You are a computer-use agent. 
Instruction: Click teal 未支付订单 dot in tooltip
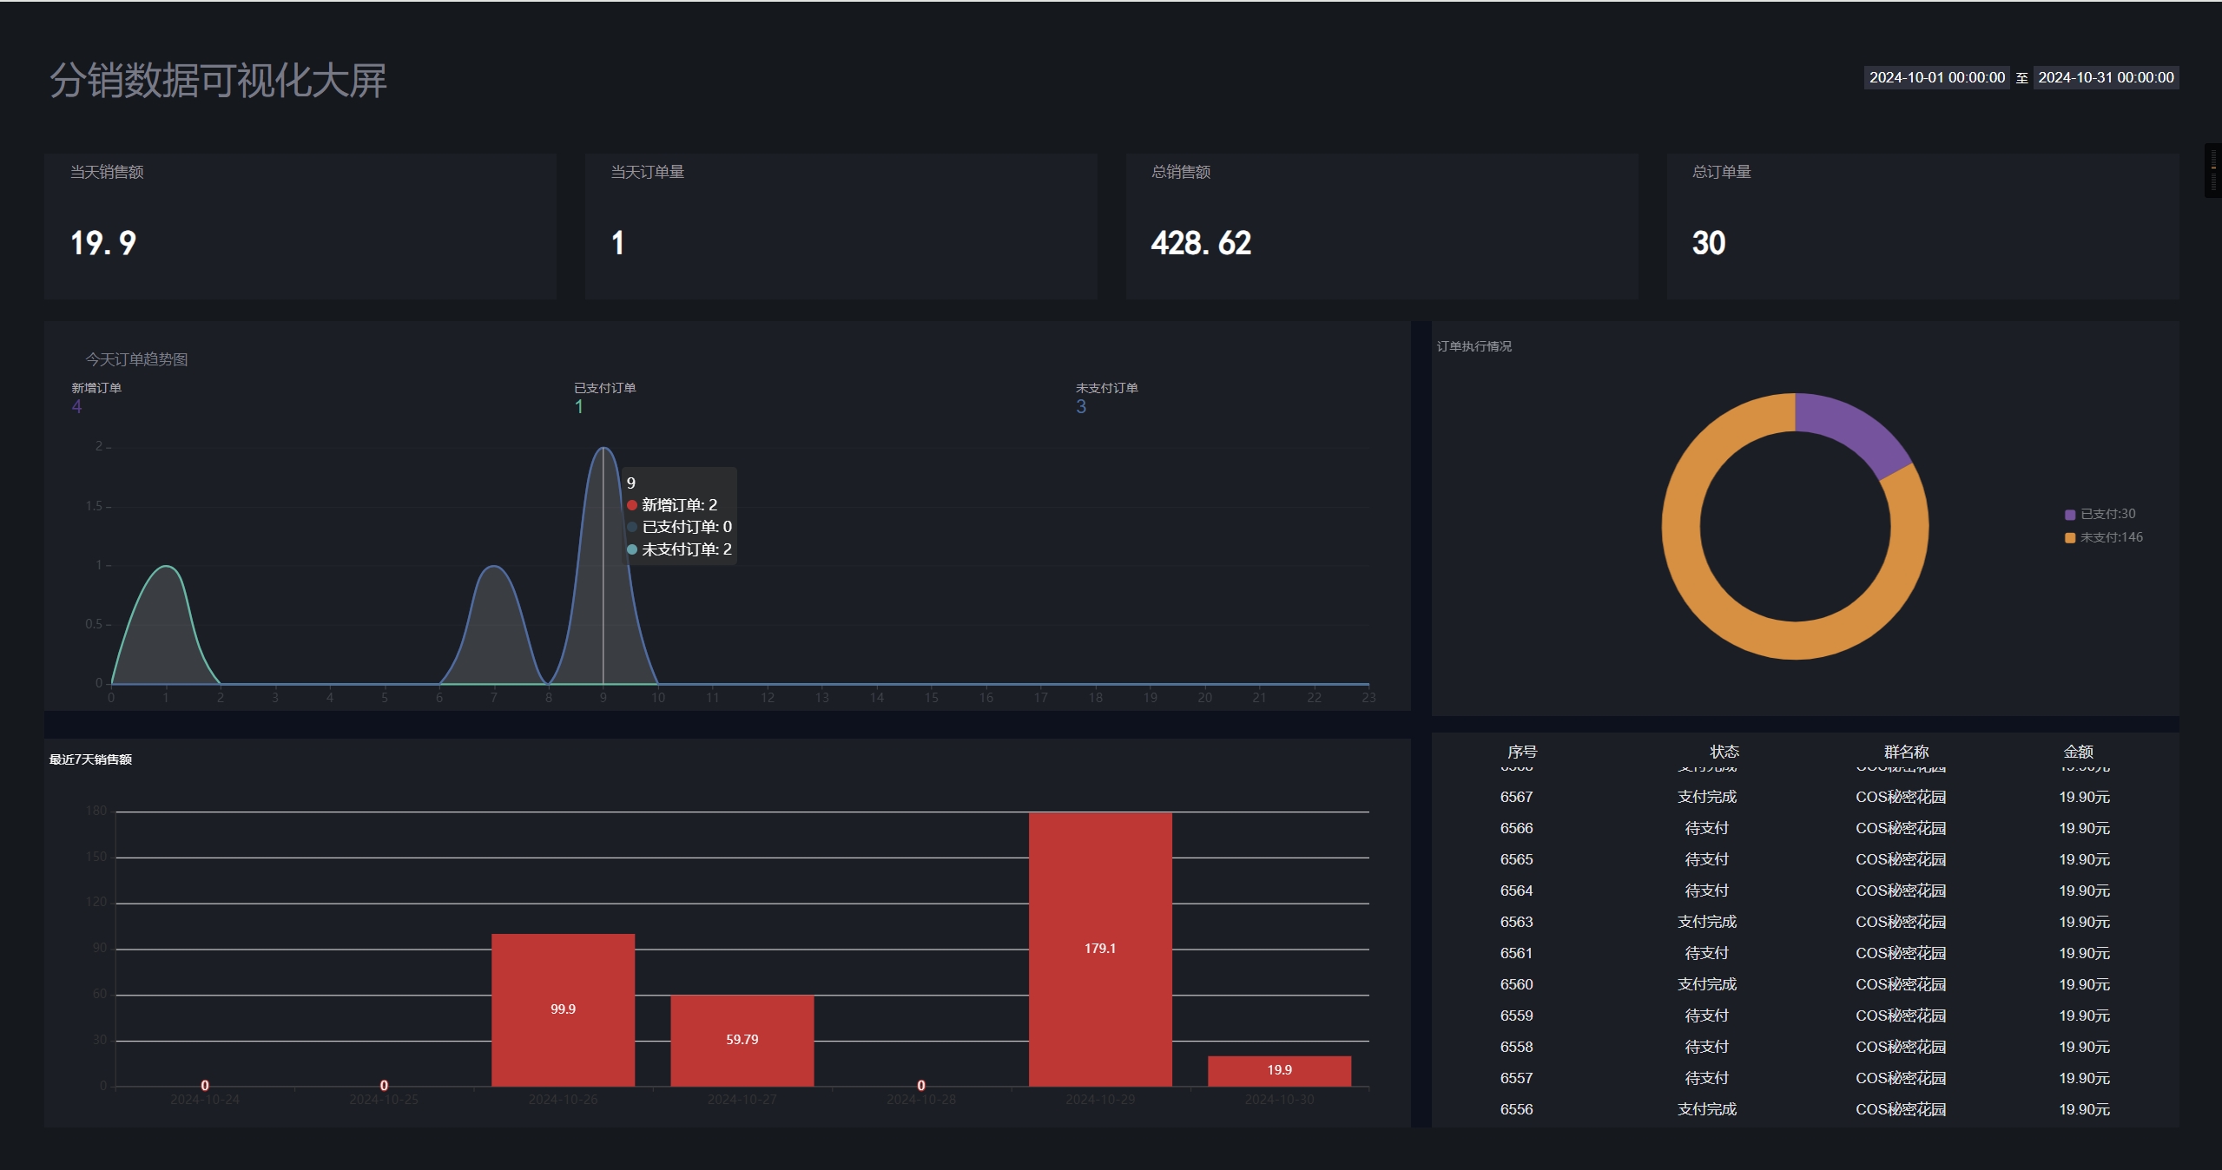632,549
